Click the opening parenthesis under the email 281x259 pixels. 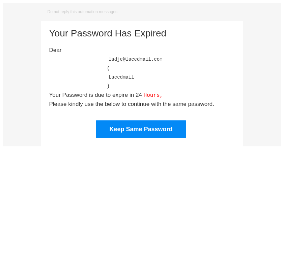tap(108, 68)
